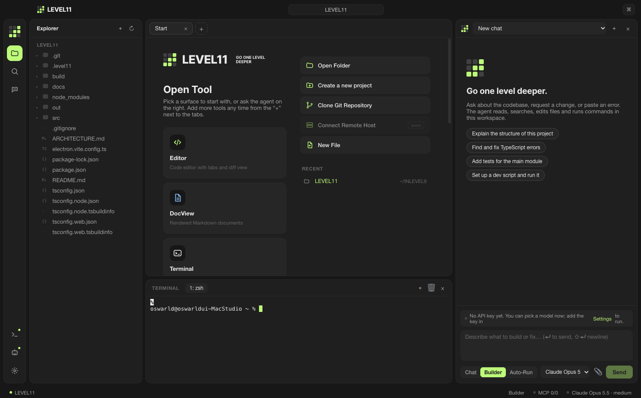This screenshot has width=641, height=398.
Task: Switch to Chat mode
Action: (471, 372)
